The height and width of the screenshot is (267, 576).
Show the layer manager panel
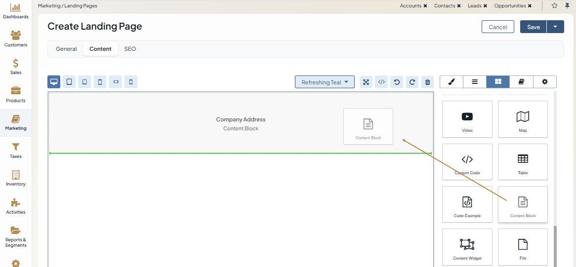coord(475,82)
